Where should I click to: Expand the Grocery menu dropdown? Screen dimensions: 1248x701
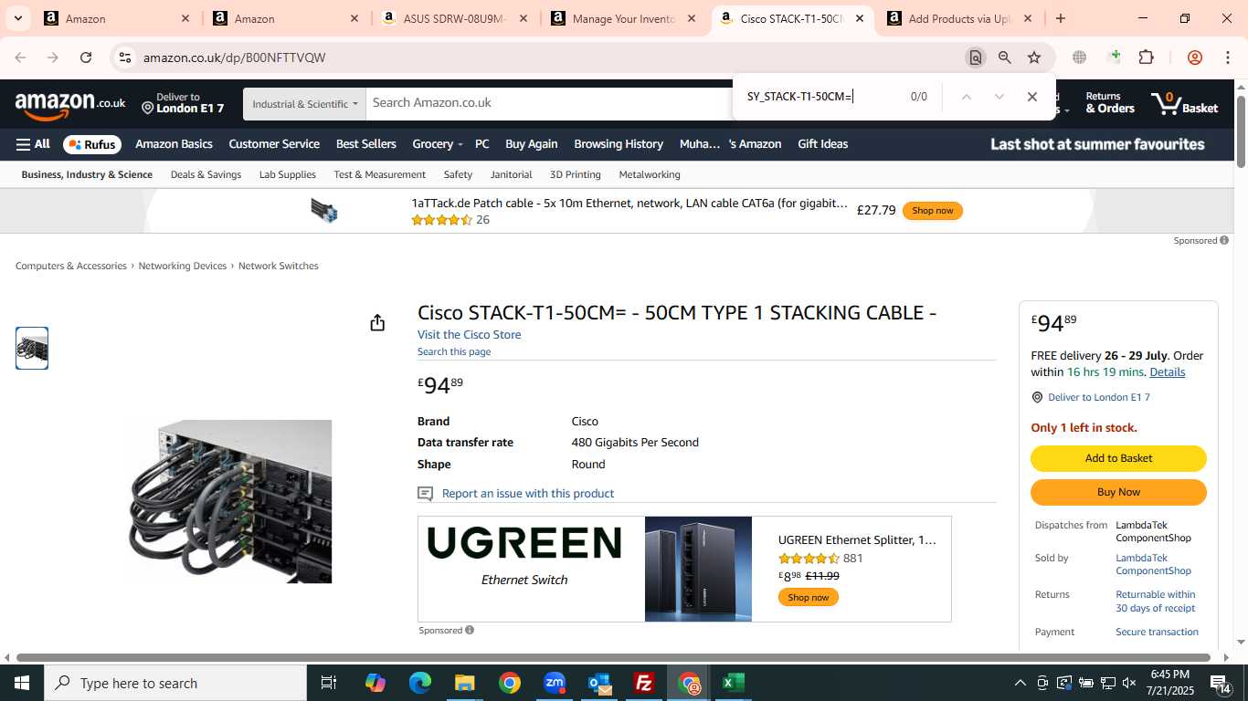438,144
